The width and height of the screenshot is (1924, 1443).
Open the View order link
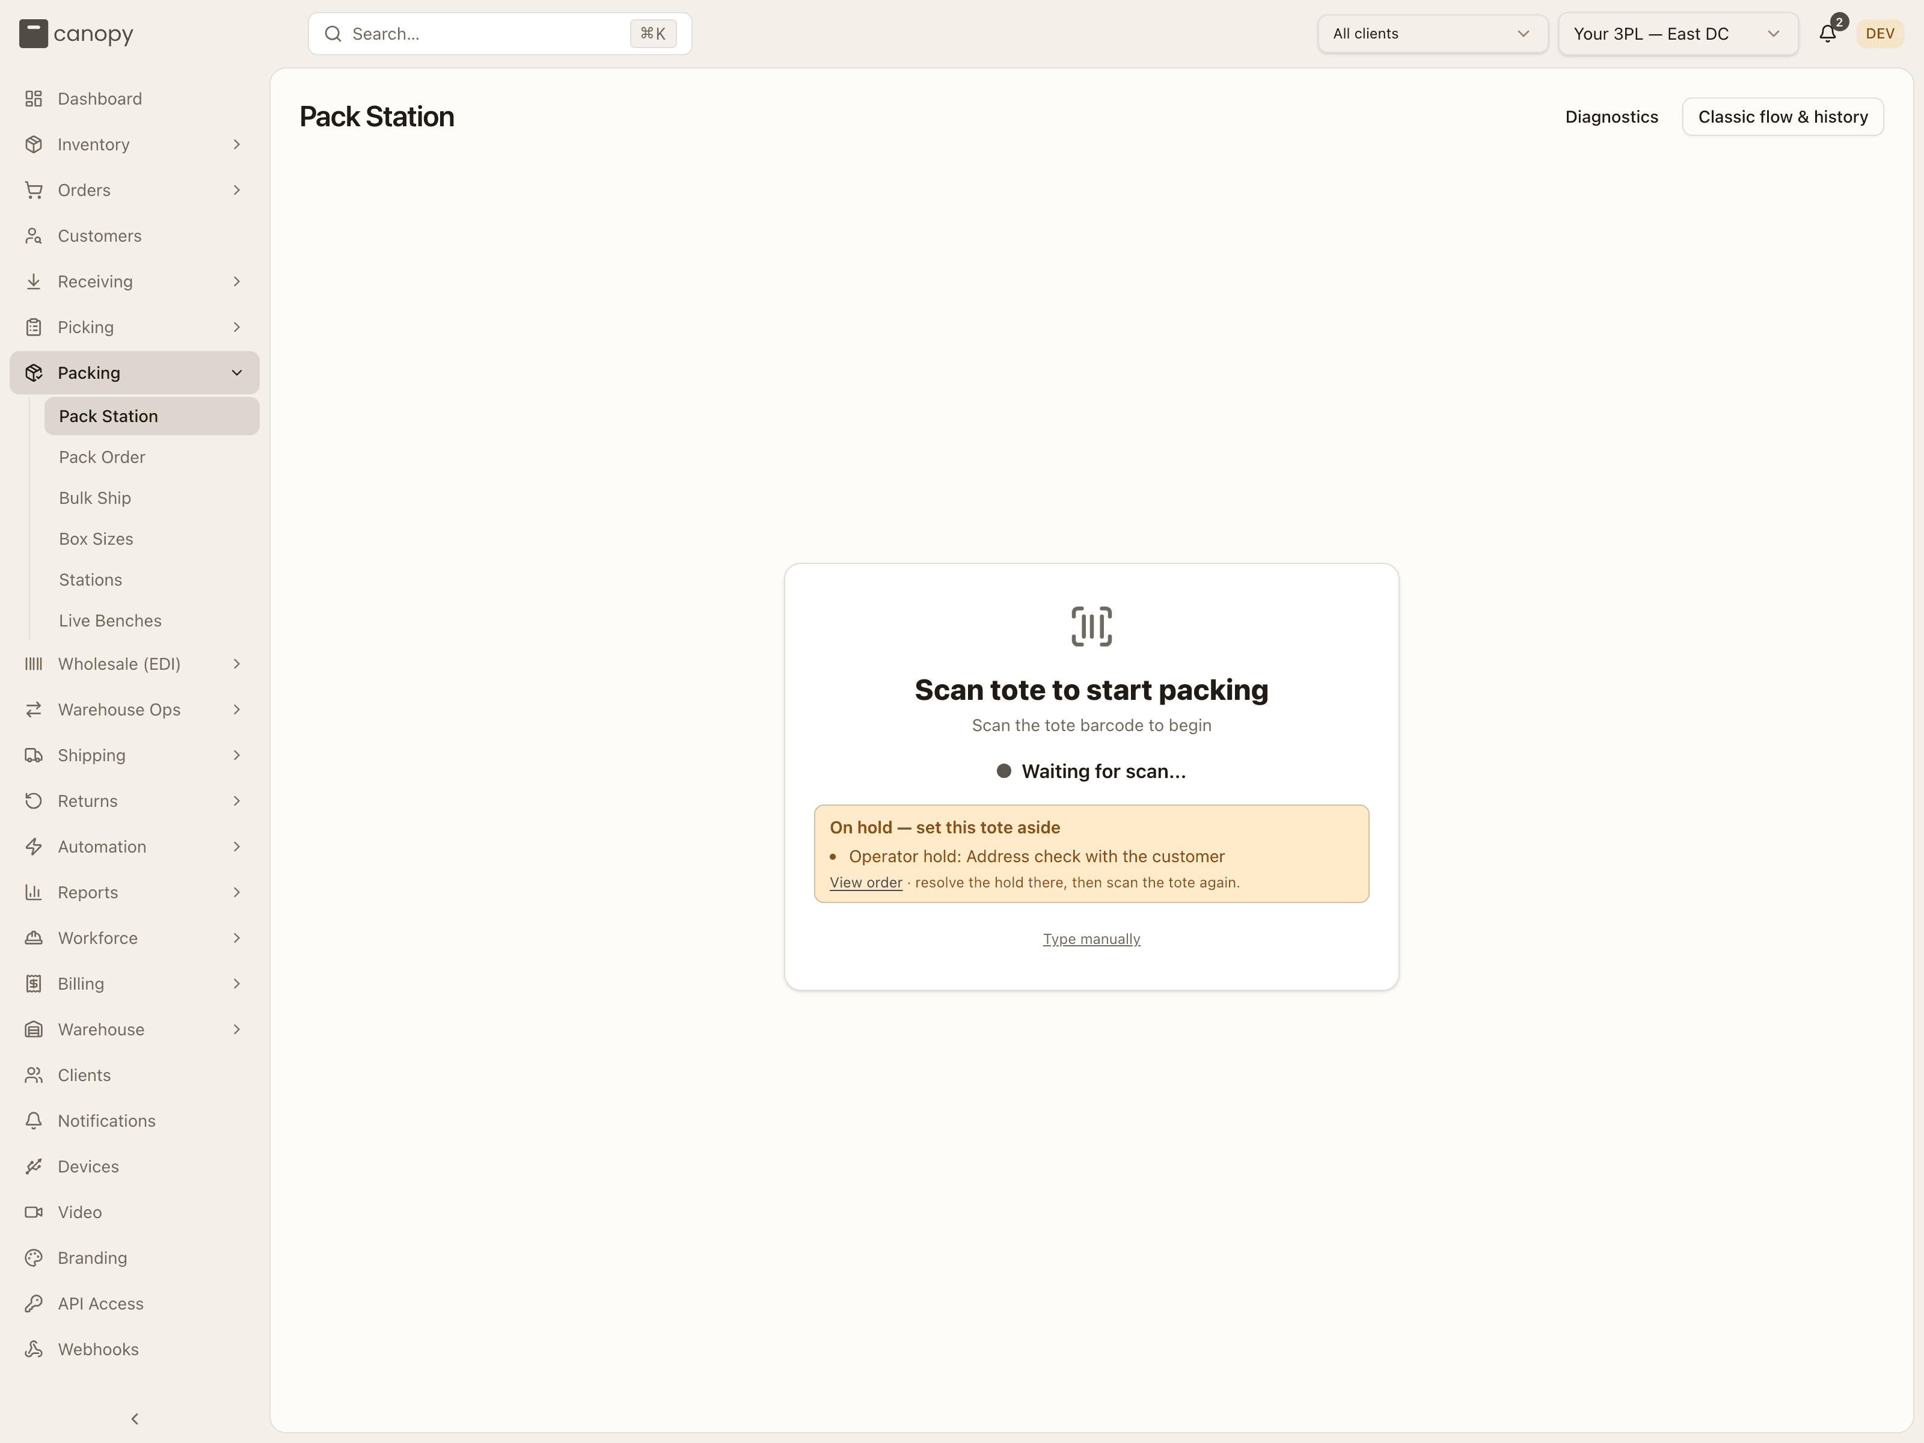(865, 882)
